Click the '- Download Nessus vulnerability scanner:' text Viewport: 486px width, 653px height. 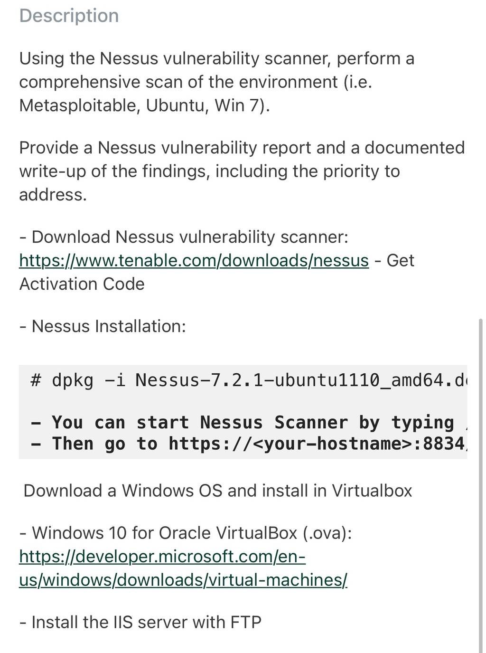pos(184,237)
